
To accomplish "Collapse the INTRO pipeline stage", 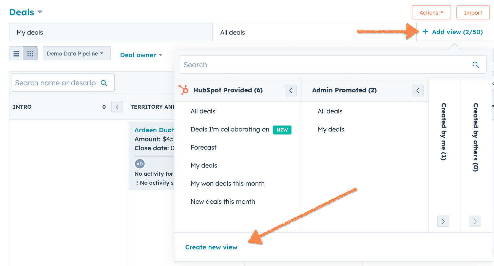I will (117, 107).
